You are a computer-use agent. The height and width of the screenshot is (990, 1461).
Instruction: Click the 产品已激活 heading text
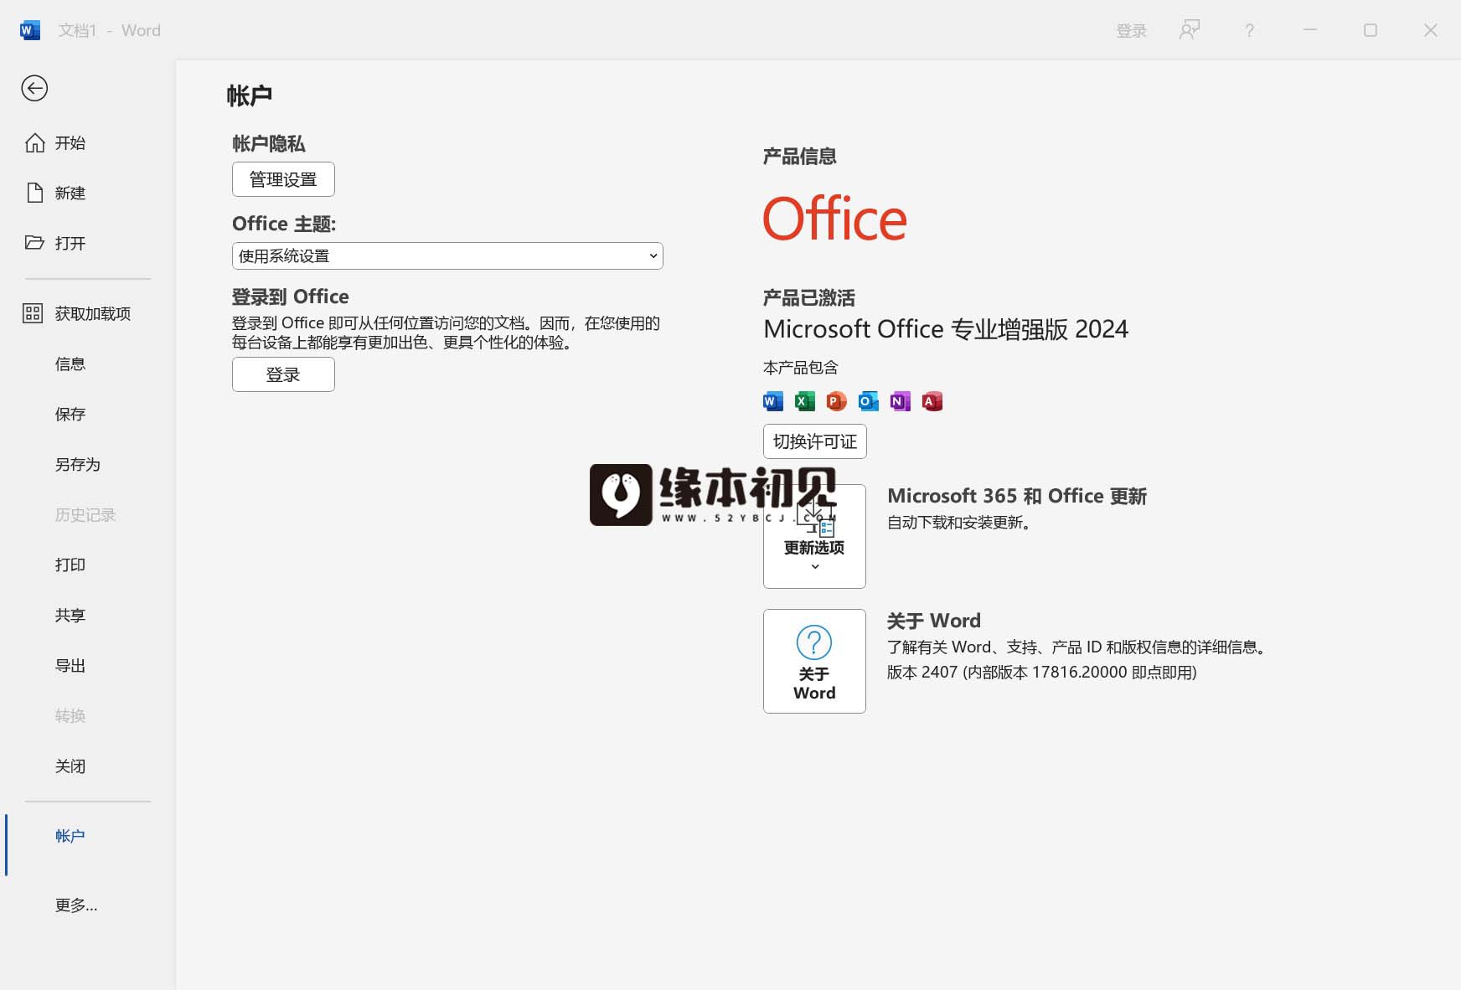[808, 297]
